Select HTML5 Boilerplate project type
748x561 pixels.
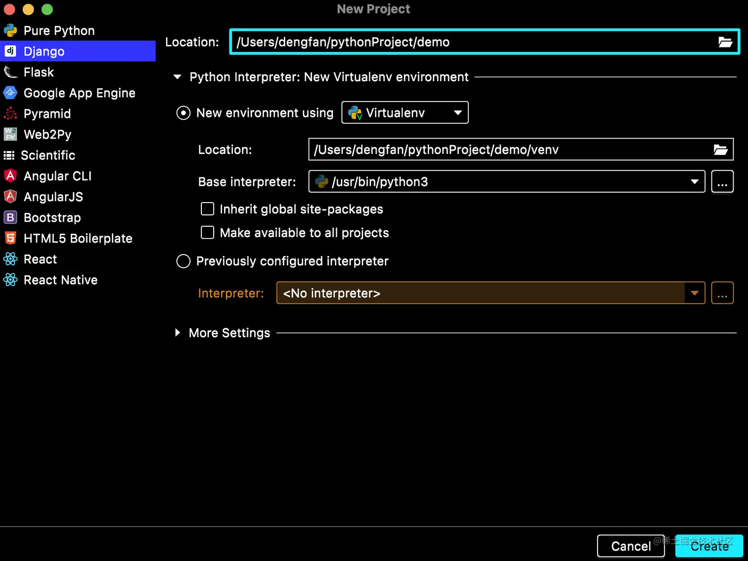pyautogui.click(x=78, y=238)
